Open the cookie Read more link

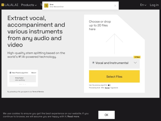pyautogui.click(x=73, y=117)
